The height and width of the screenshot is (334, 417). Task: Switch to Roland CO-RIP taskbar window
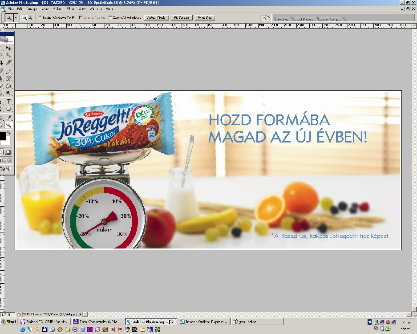point(45,322)
